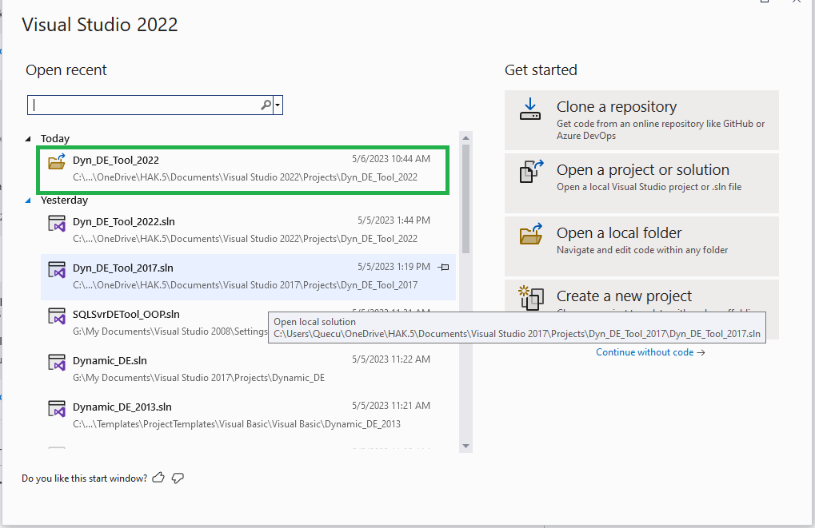Unpin Dyn_DE_Tool_2017.sln from the recent list
The width and height of the screenshot is (815, 528).
pyautogui.click(x=444, y=268)
